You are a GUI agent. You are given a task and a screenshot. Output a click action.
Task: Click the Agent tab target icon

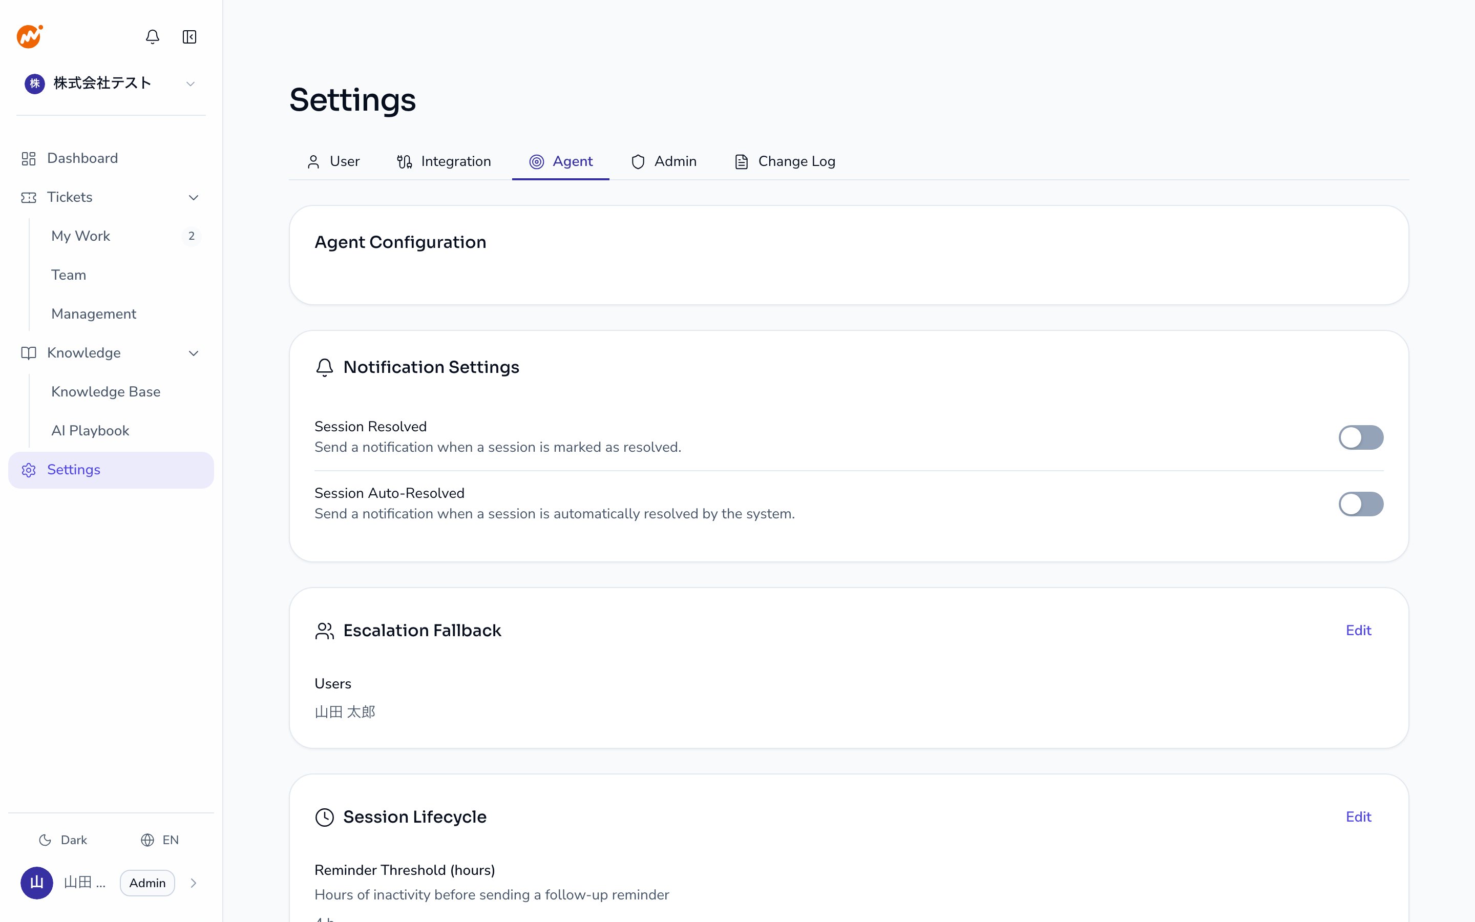click(536, 161)
